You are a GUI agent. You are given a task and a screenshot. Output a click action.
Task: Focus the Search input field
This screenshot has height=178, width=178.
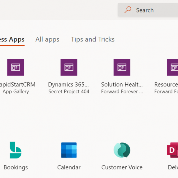(148, 10)
